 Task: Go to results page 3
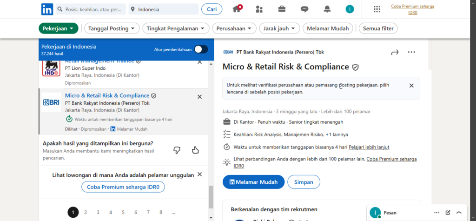98,213
